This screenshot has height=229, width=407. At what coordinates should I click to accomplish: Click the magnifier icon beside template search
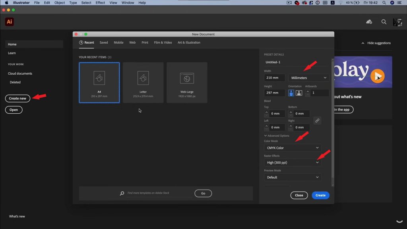coord(122,193)
